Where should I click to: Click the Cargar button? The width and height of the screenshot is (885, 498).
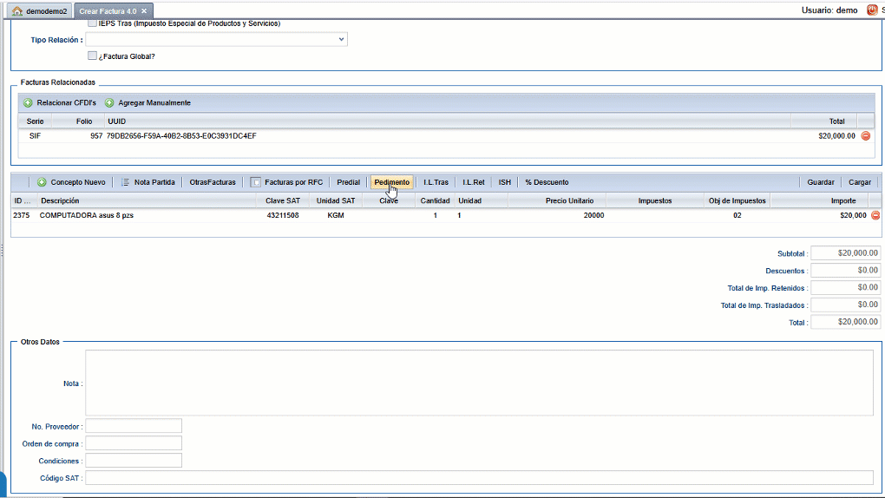[859, 182]
